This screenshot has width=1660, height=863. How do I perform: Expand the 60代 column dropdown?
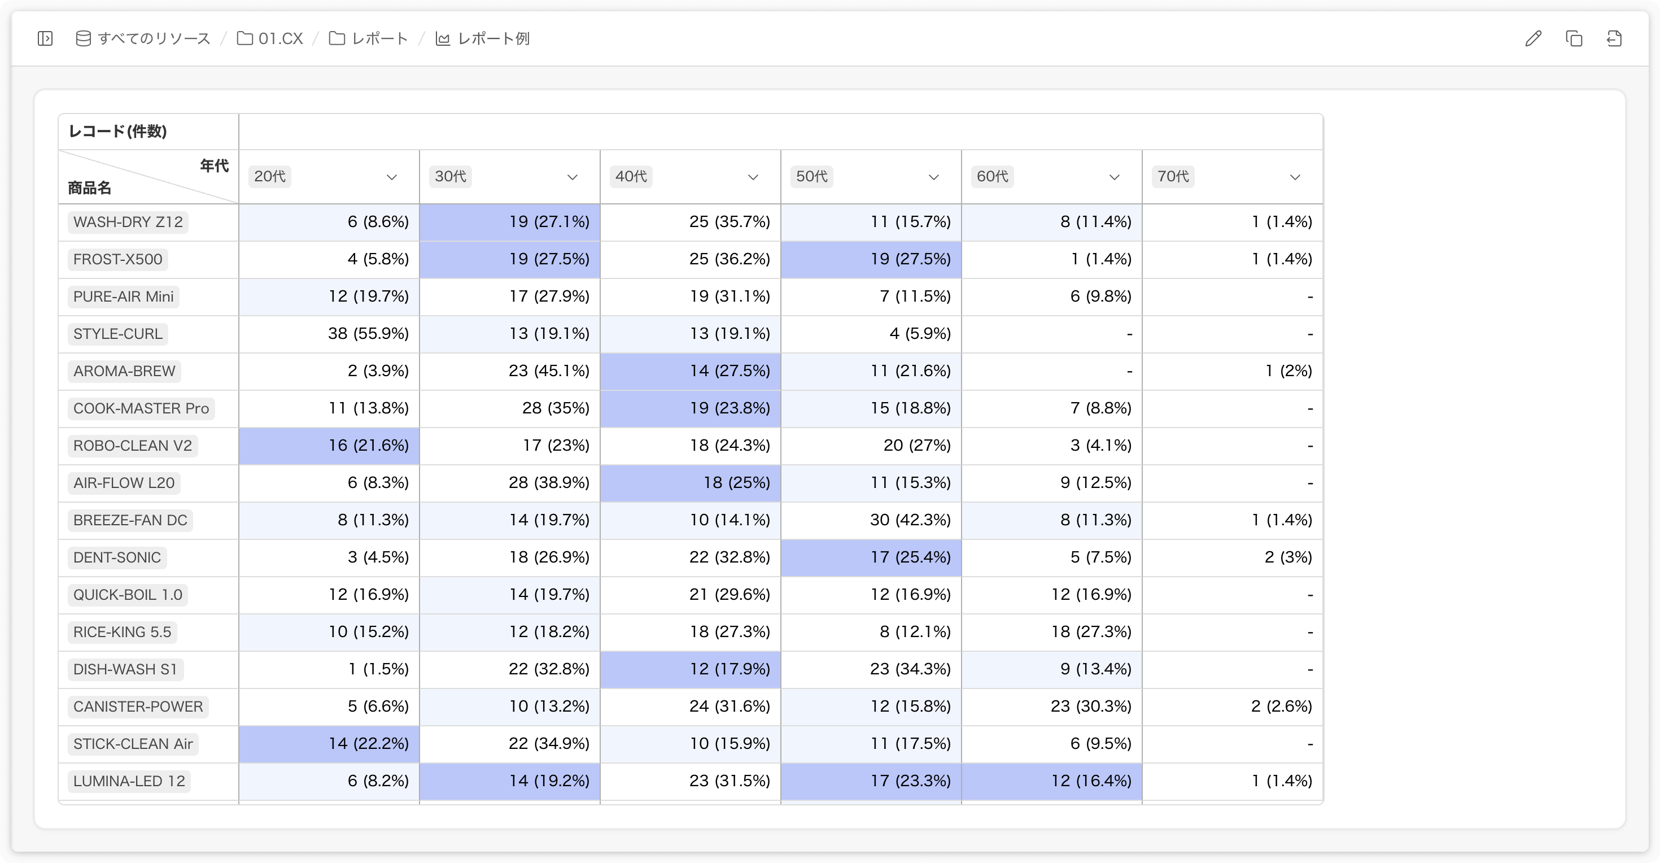(1114, 177)
